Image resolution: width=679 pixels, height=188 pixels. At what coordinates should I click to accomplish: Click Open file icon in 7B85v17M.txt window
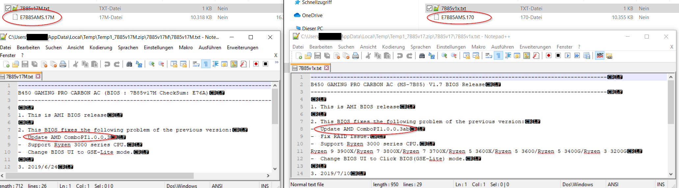(x=15, y=64)
